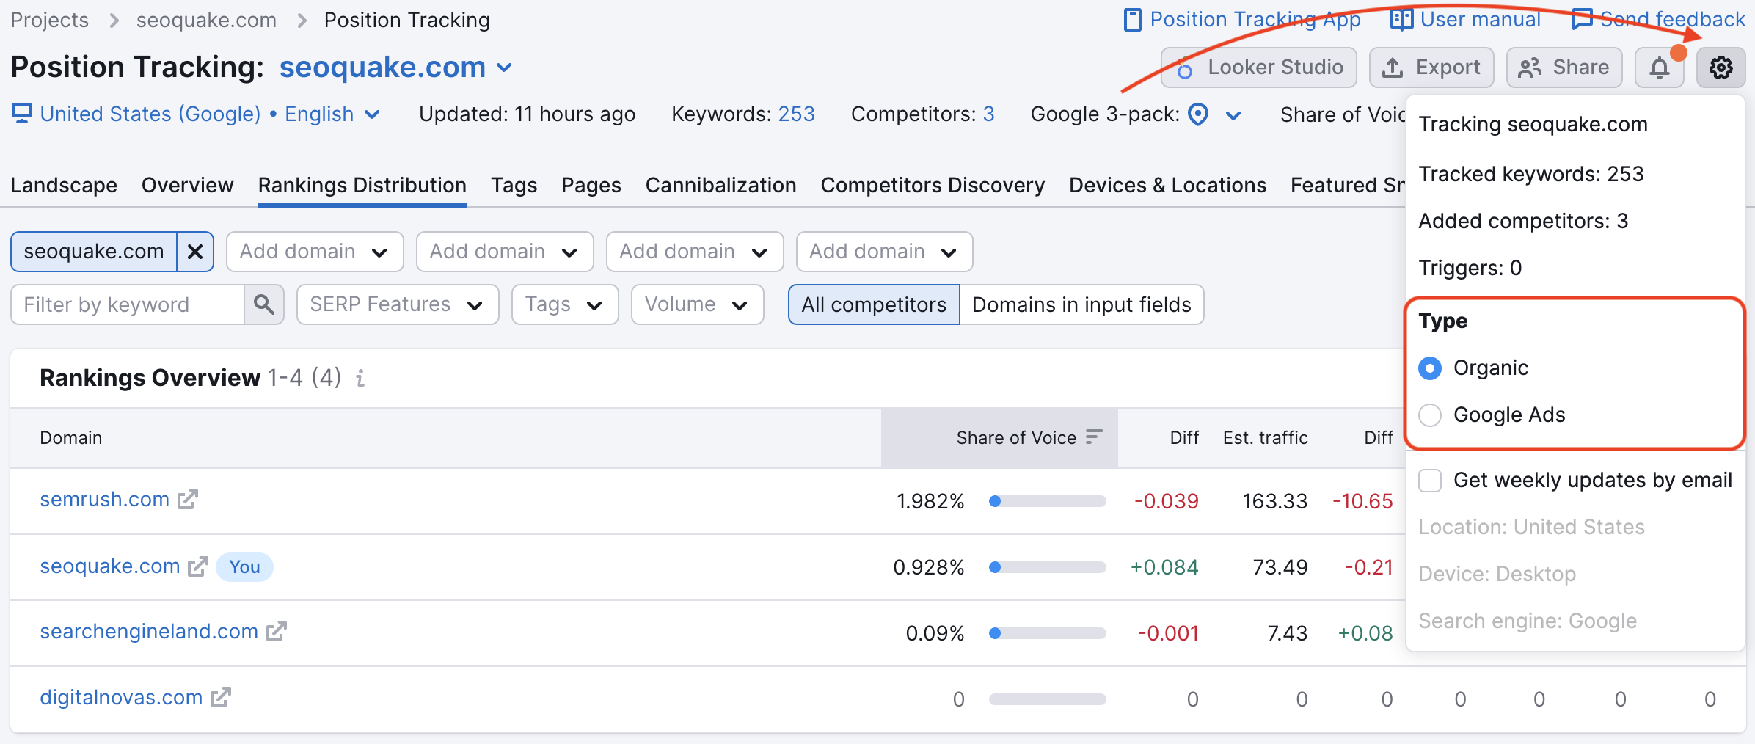Viewport: 1755px width, 744px height.
Task: Click the Filter by keyword field
Action: tap(128, 304)
